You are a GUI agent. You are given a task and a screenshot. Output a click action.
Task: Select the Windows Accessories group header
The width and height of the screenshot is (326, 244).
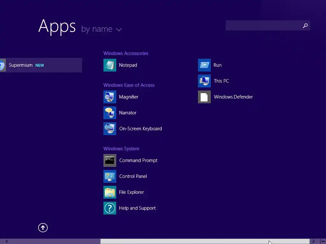tap(126, 53)
